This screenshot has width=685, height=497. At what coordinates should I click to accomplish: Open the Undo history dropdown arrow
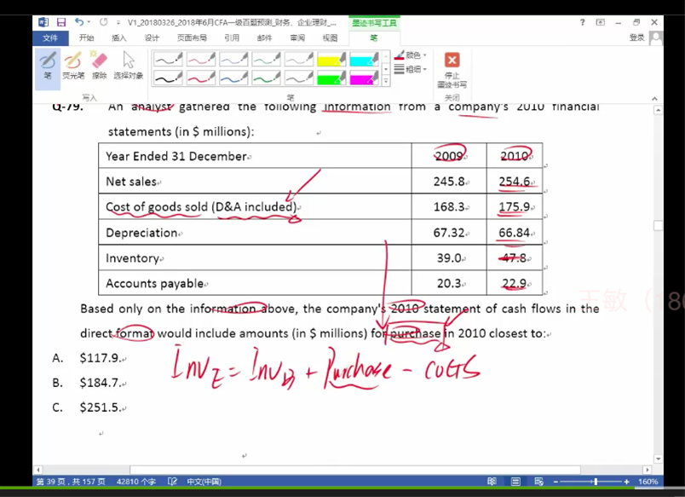coord(89,22)
